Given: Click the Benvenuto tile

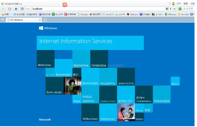Looking at the screenshot, I should pyautogui.click(x=64, y=68).
